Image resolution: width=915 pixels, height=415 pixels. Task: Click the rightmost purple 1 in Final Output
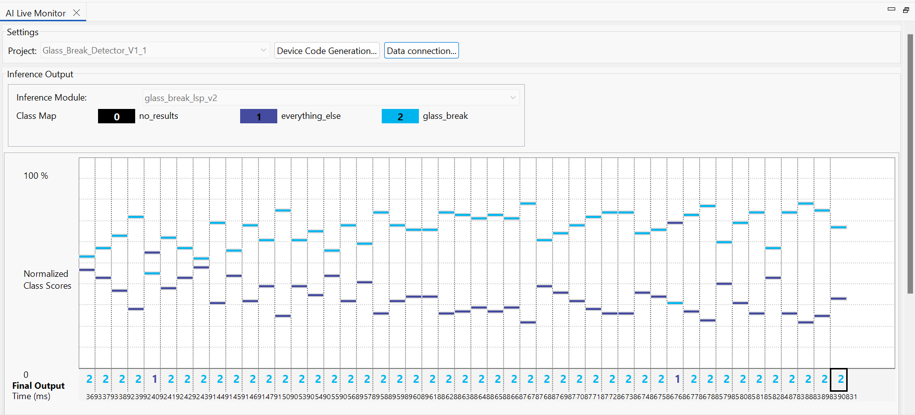coord(677,379)
